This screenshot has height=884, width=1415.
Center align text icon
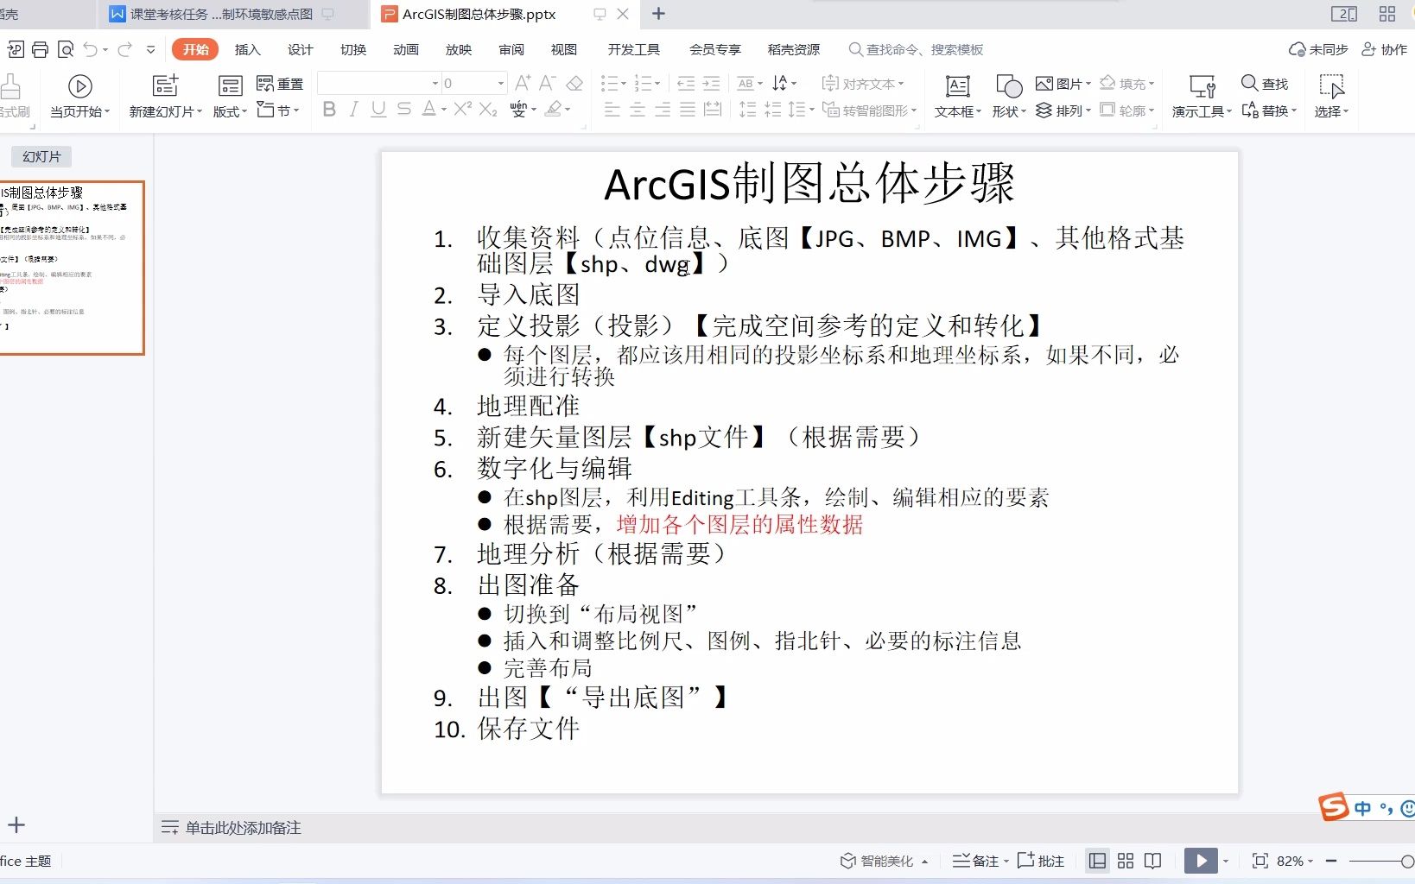pos(637,110)
